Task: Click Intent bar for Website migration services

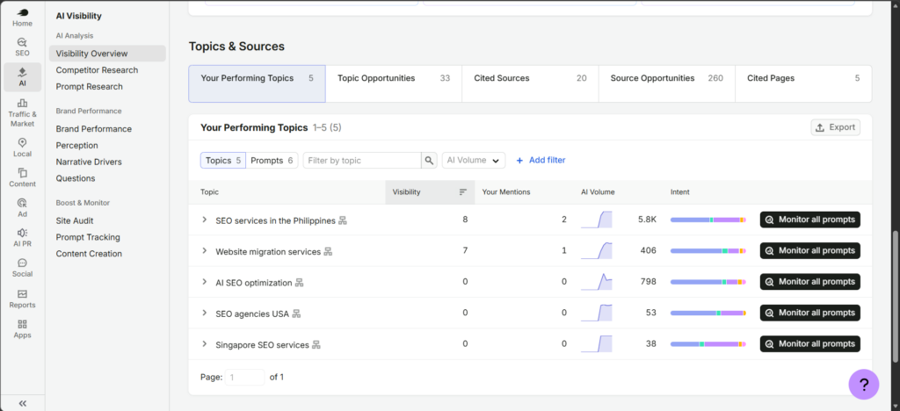Action: [x=708, y=250]
